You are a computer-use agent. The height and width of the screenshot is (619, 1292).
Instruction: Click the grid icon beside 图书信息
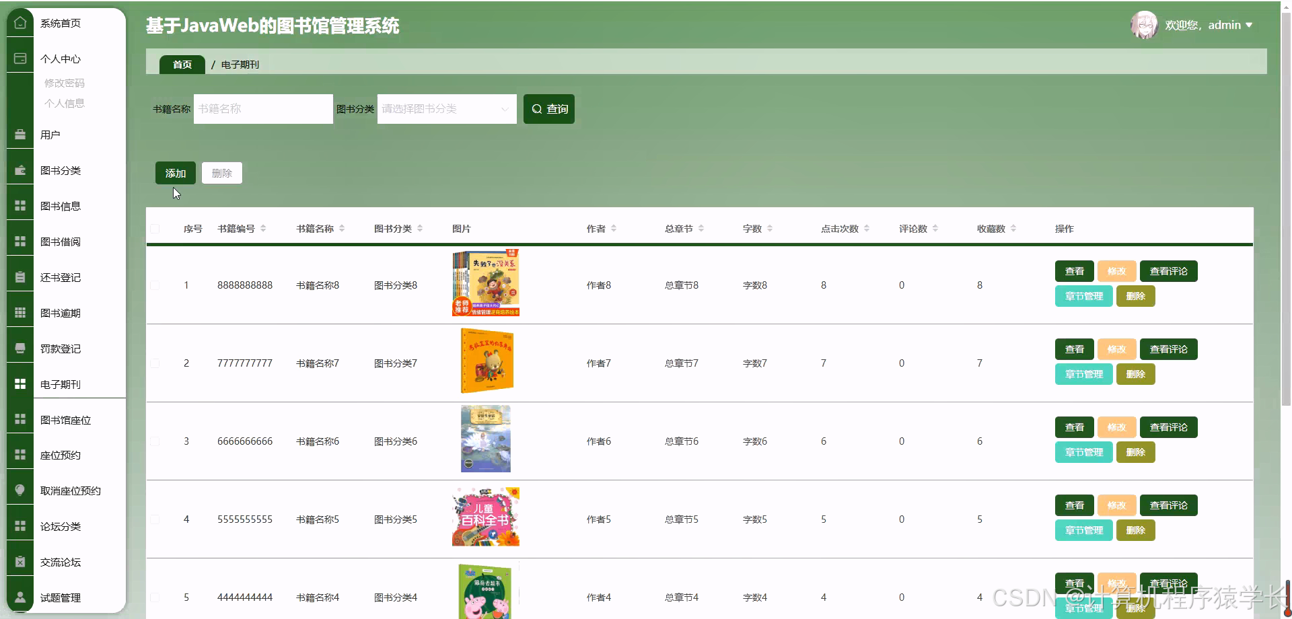tap(20, 206)
